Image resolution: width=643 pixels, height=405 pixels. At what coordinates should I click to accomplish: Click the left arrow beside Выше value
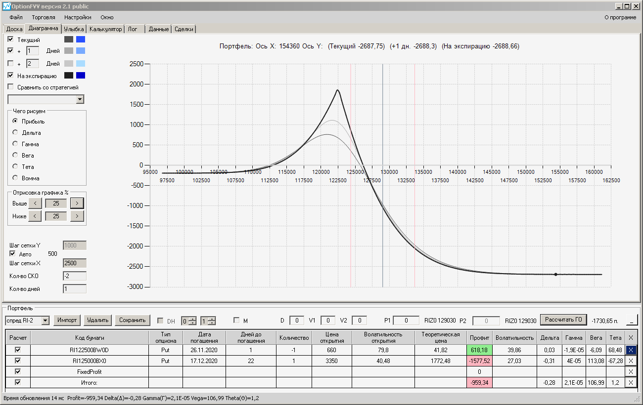pos(35,203)
